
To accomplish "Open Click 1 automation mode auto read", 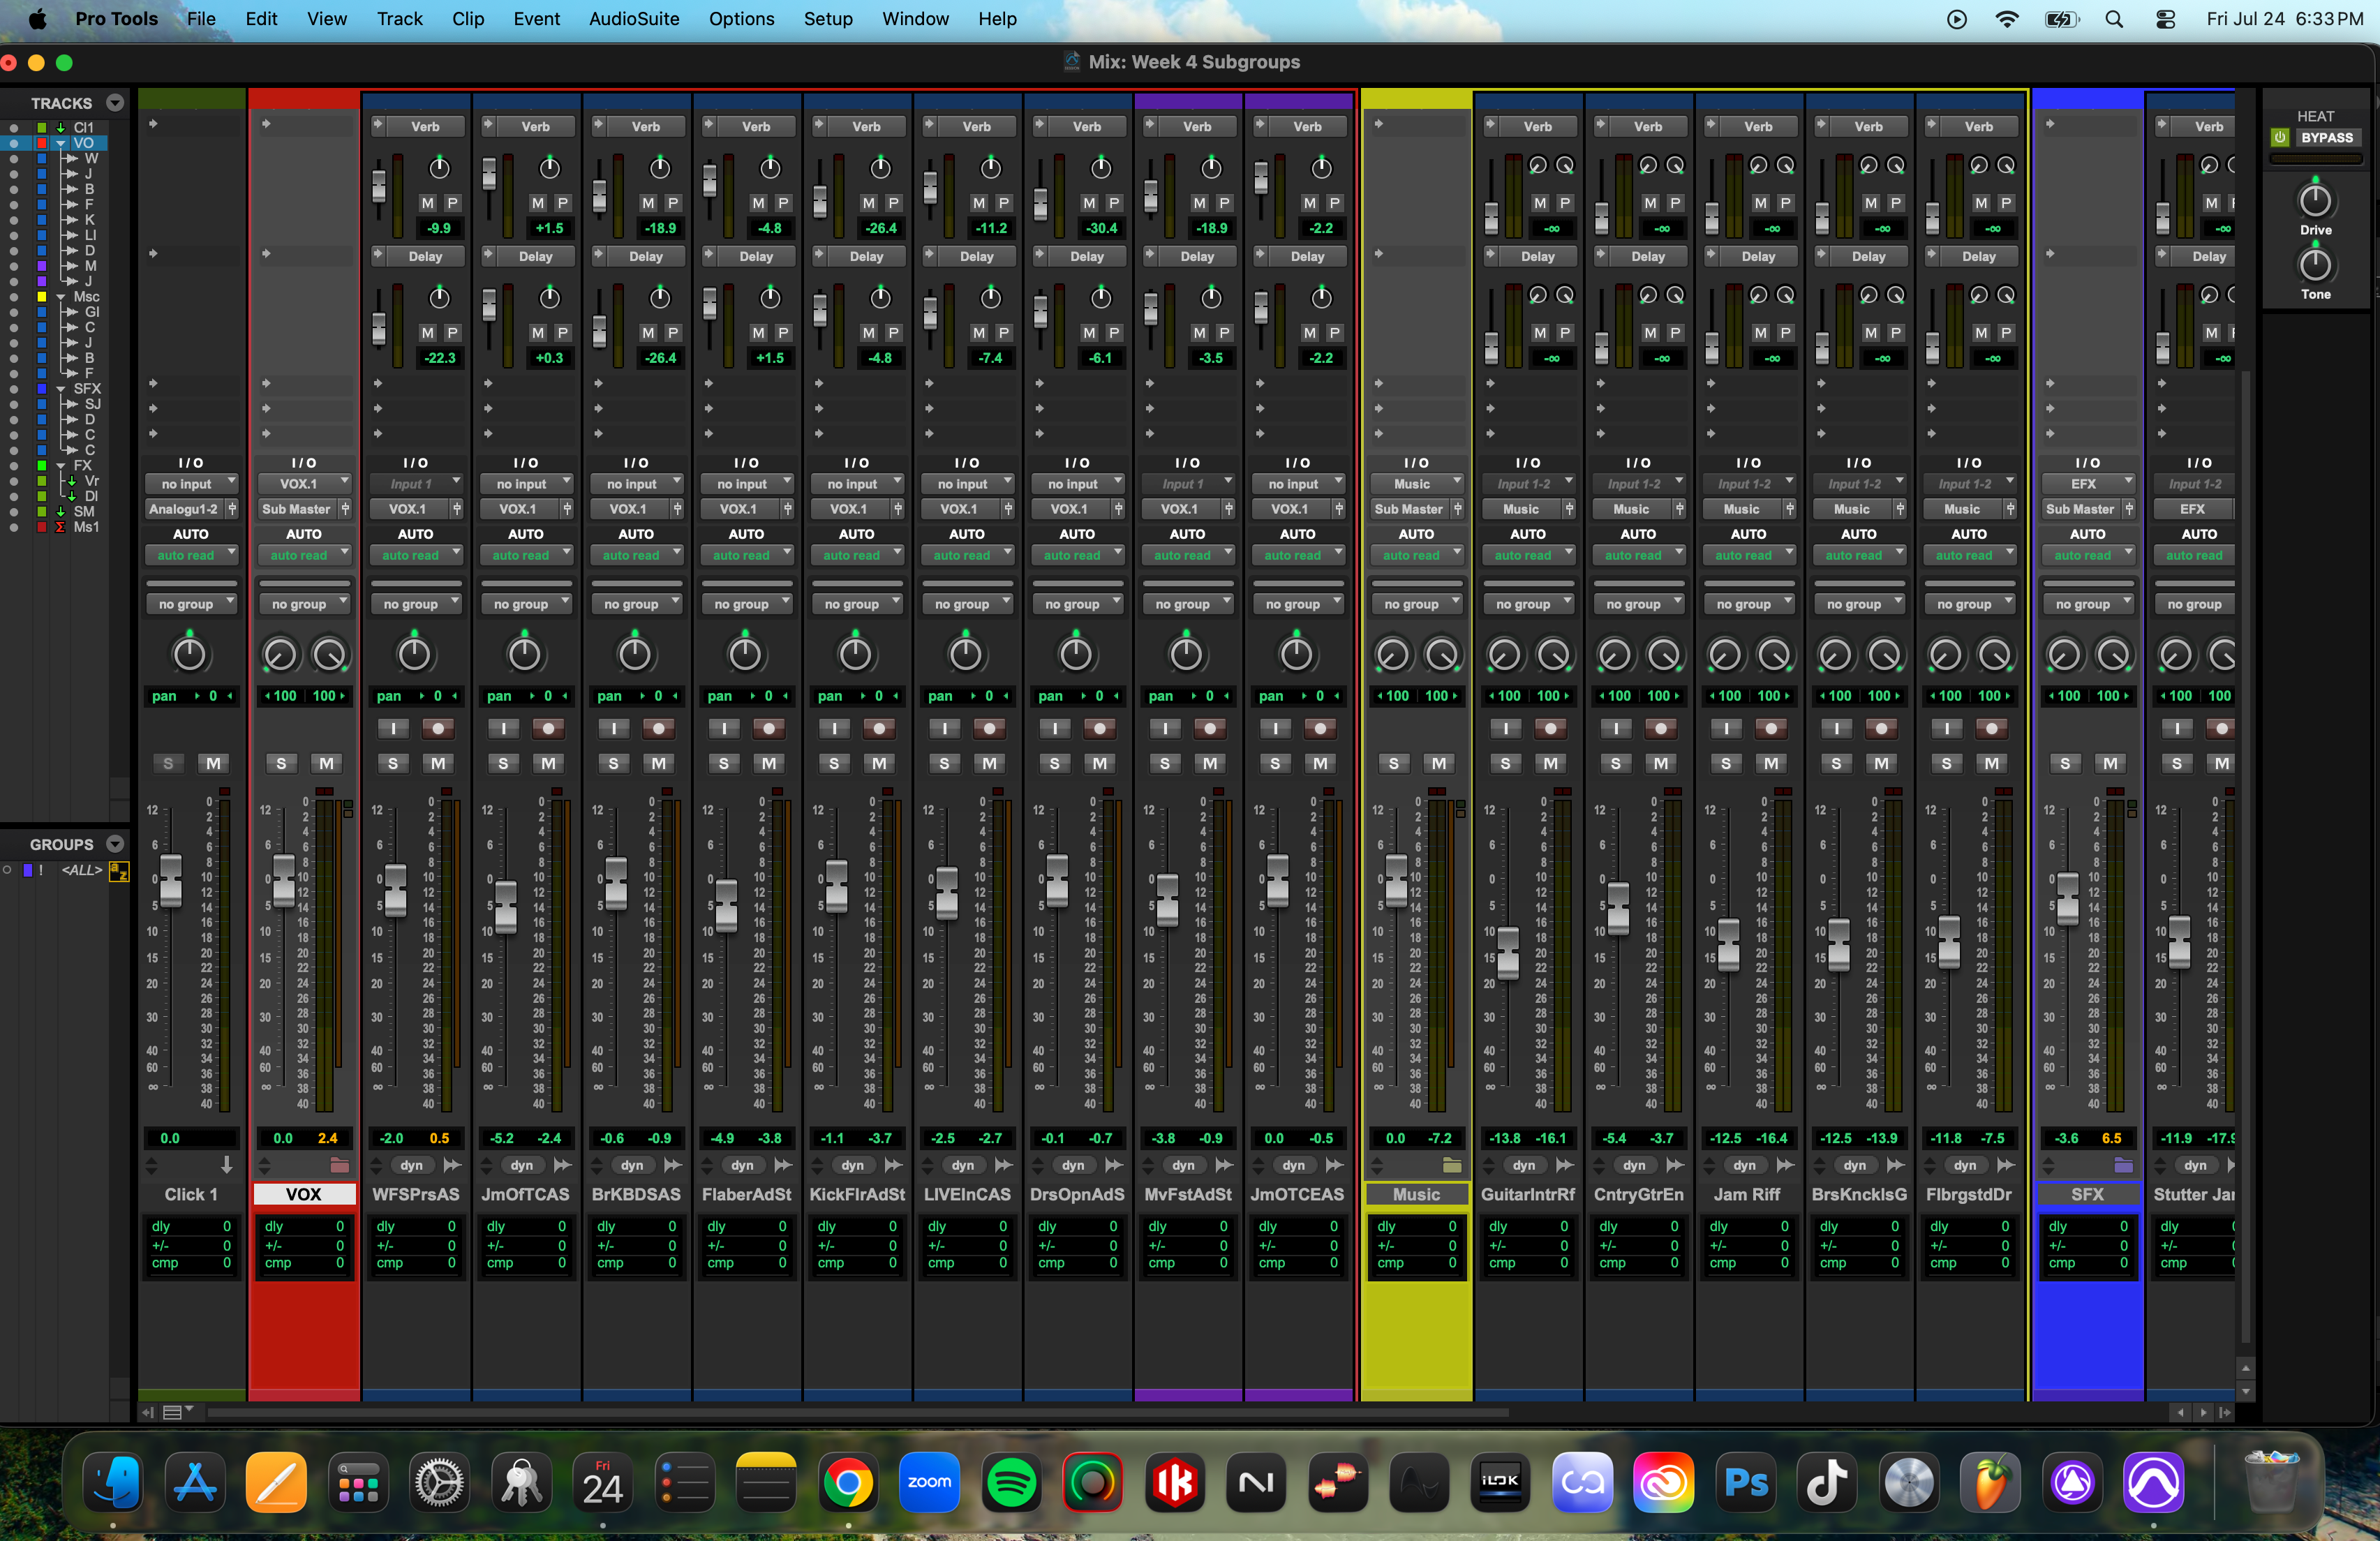I will point(191,555).
